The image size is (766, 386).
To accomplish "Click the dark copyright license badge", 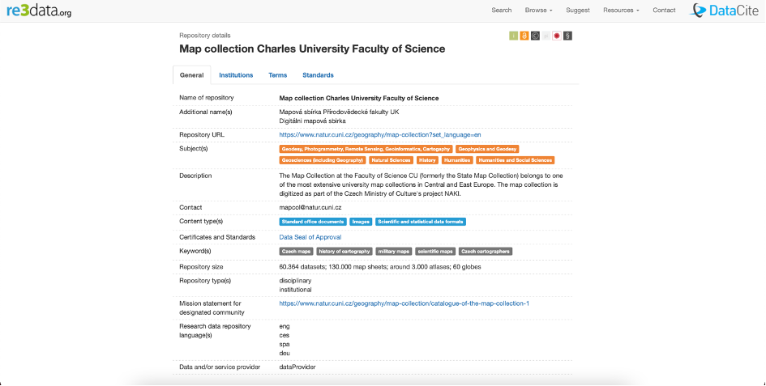I will tap(535, 36).
